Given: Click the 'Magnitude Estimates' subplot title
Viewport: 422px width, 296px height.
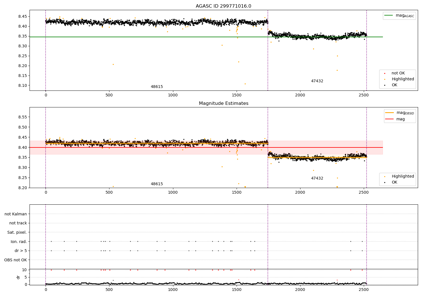Looking at the screenshot, I should tap(223, 103).
